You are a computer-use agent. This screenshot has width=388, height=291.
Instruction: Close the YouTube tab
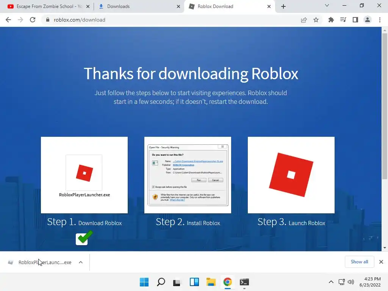coord(88,6)
